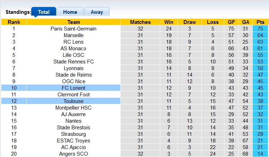This screenshot has width=269, height=157.
Task: Click the Rank column header
Action: point(14,22)
